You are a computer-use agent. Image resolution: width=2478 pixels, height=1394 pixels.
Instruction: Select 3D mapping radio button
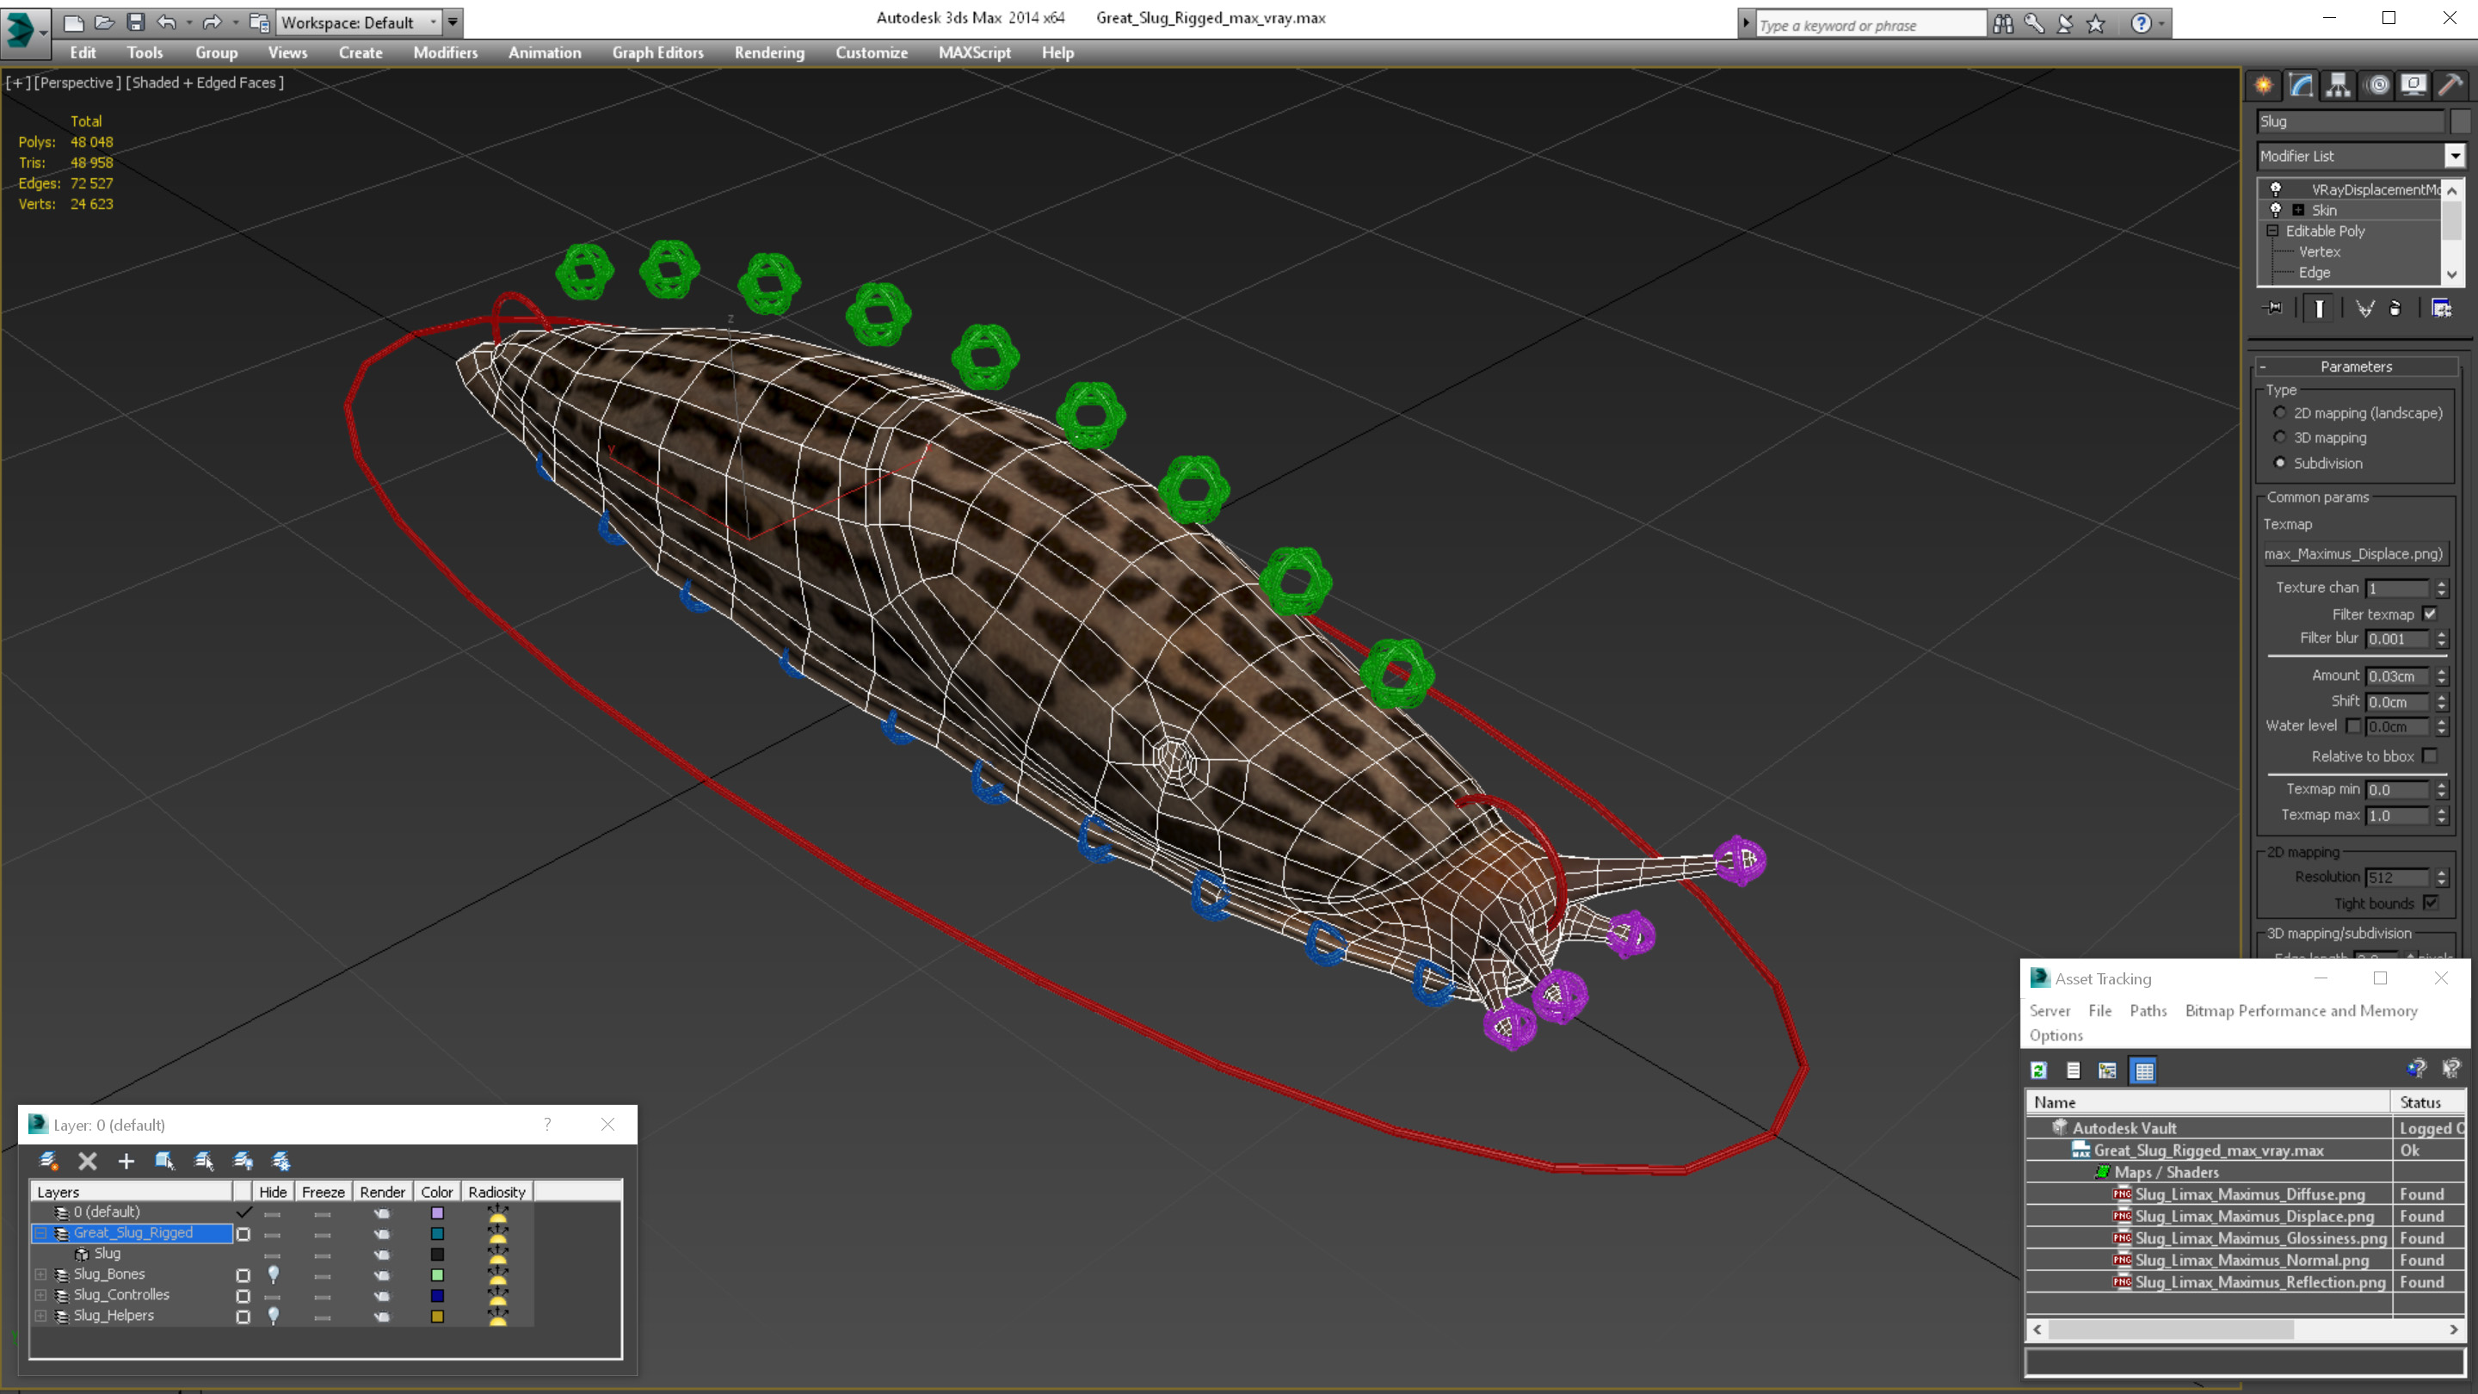2280,437
